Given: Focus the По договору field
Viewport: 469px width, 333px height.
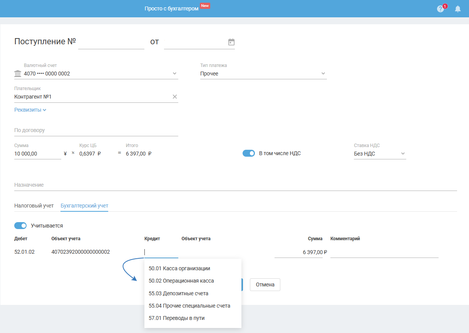Looking at the screenshot, I should click(96, 131).
